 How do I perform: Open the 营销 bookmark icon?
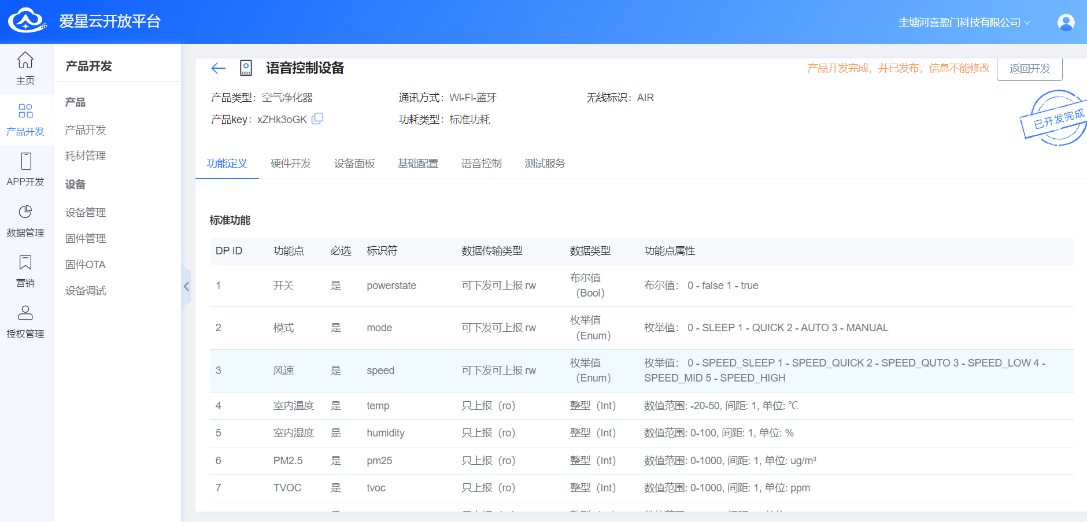[x=25, y=262]
